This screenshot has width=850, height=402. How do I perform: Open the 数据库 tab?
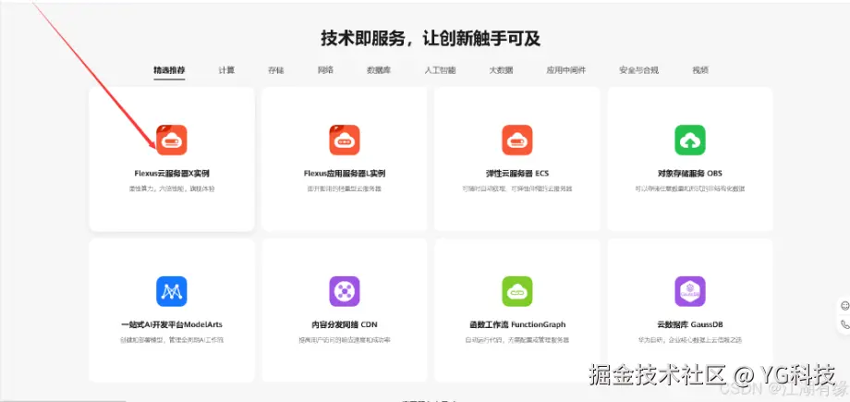[x=379, y=70]
